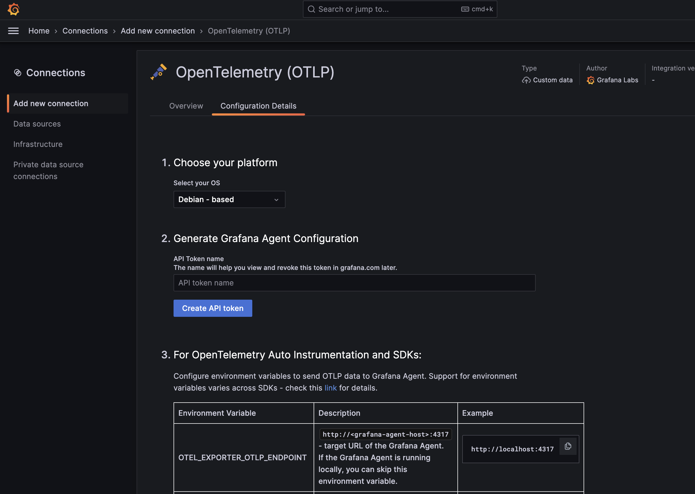
Task: Click the 'API Token name' field label
Action: pyautogui.click(x=198, y=259)
